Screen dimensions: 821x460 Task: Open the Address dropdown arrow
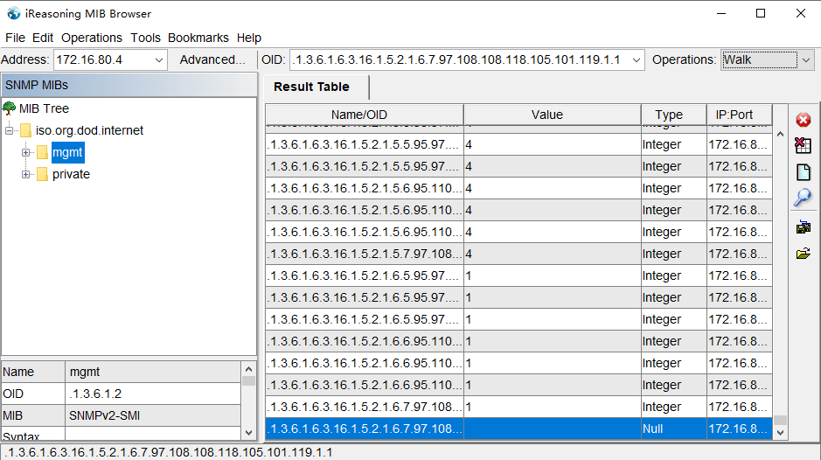[158, 60]
